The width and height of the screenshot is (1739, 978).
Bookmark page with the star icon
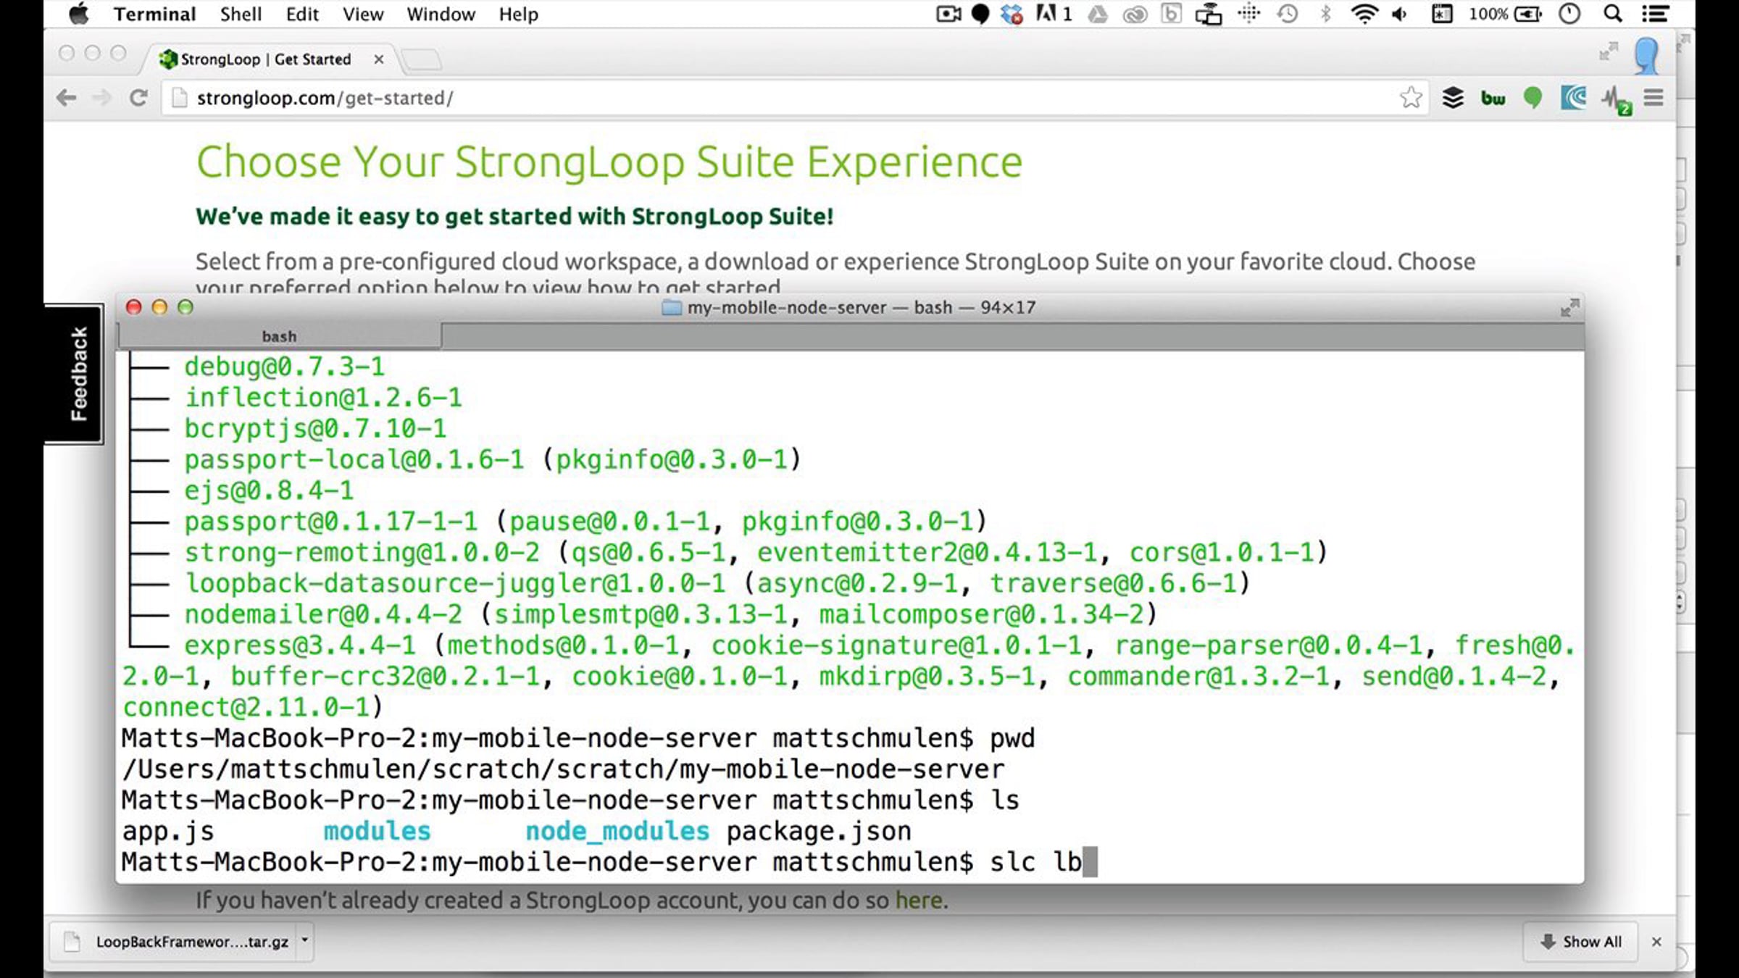point(1411,97)
